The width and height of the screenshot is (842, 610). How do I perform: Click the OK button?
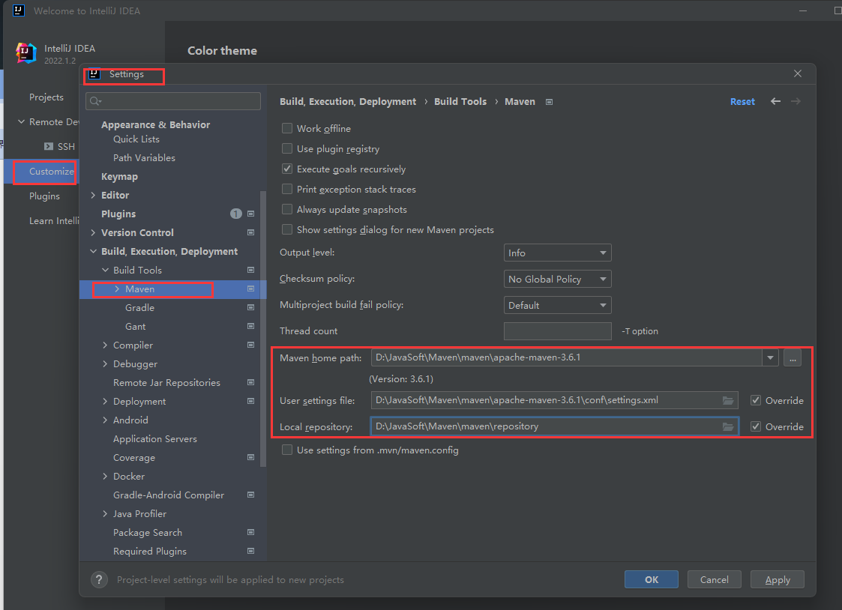point(652,579)
